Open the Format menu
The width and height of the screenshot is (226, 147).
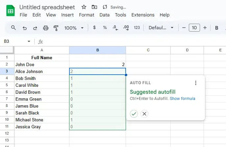tap(87, 15)
